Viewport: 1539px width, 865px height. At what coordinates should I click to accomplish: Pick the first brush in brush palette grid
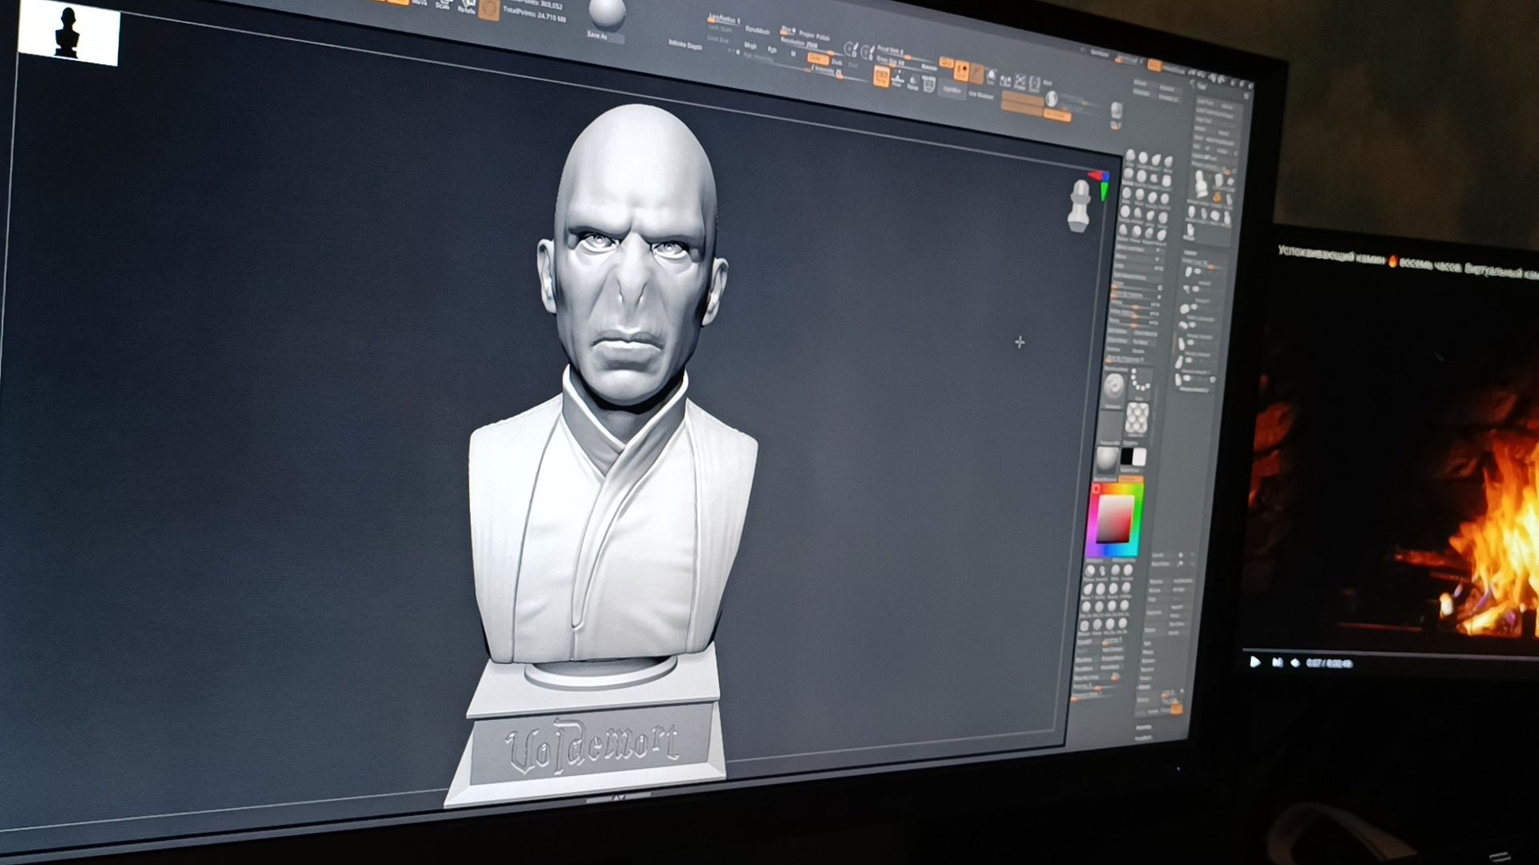point(1131,155)
